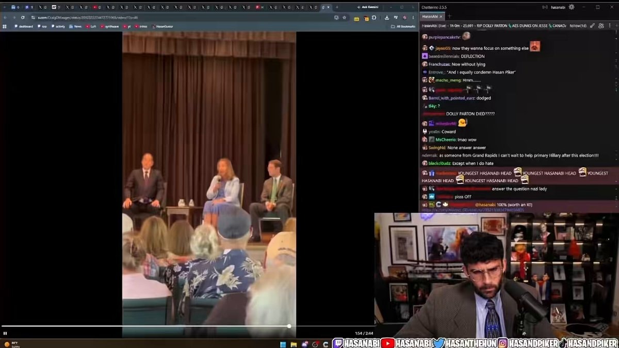Click username Franchuzas in chat
The height and width of the screenshot is (348, 619).
point(439,64)
